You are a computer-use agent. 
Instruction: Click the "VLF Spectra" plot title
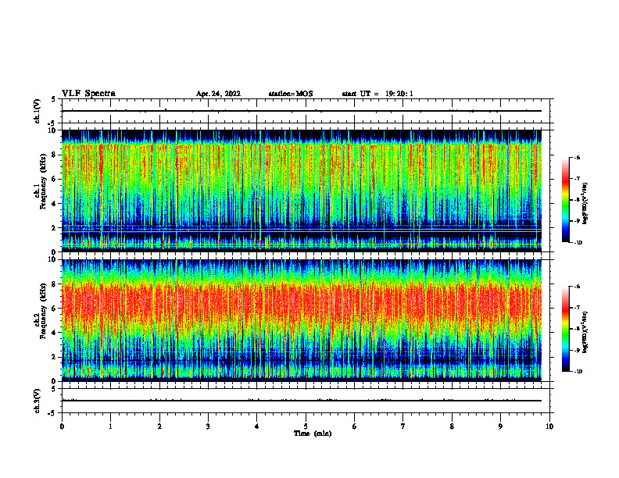88,94
